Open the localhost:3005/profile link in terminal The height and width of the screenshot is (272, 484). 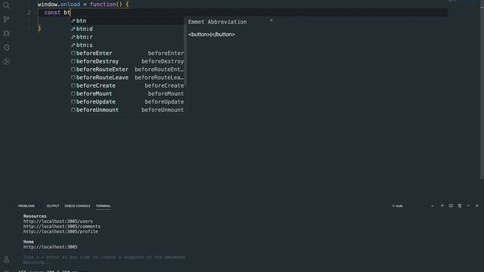60,231
